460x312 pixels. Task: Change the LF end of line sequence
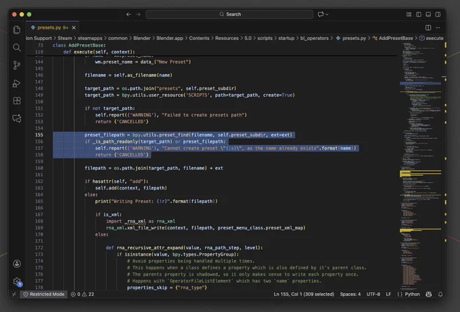coord(388,294)
